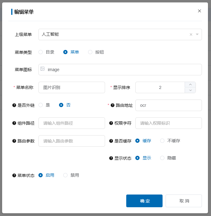Close the 编辑菜单 dialog with the X icon
The height and width of the screenshot is (216, 211).
199,11
